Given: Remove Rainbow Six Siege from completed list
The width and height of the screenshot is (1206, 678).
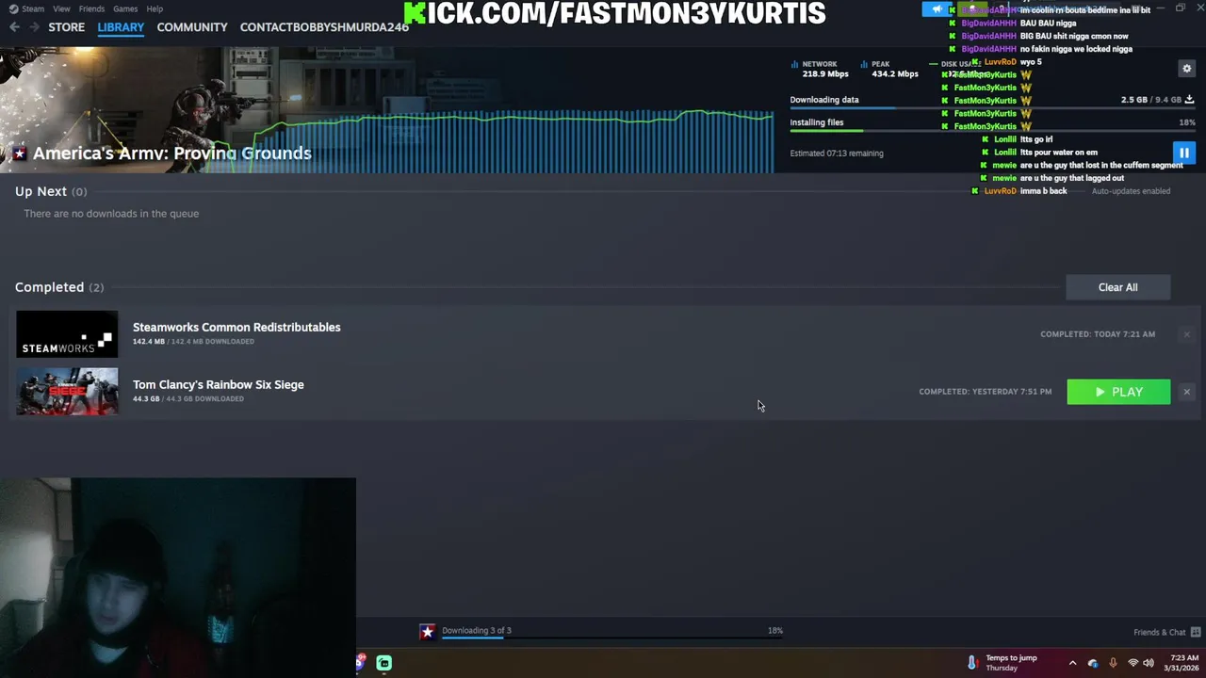Looking at the screenshot, I should click(1186, 392).
